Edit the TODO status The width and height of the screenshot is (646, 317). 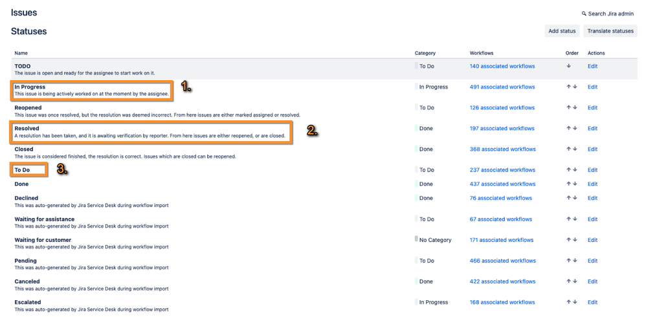pos(592,66)
